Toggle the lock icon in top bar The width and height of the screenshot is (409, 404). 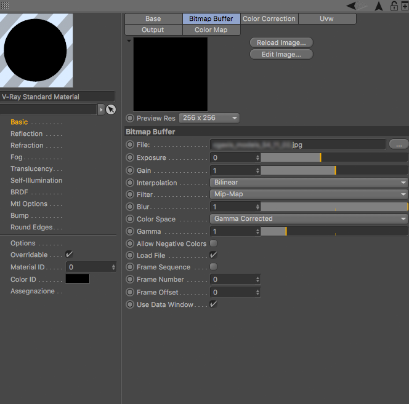tap(394, 6)
